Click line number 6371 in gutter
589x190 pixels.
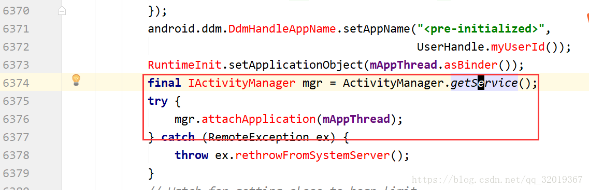click(x=16, y=29)
